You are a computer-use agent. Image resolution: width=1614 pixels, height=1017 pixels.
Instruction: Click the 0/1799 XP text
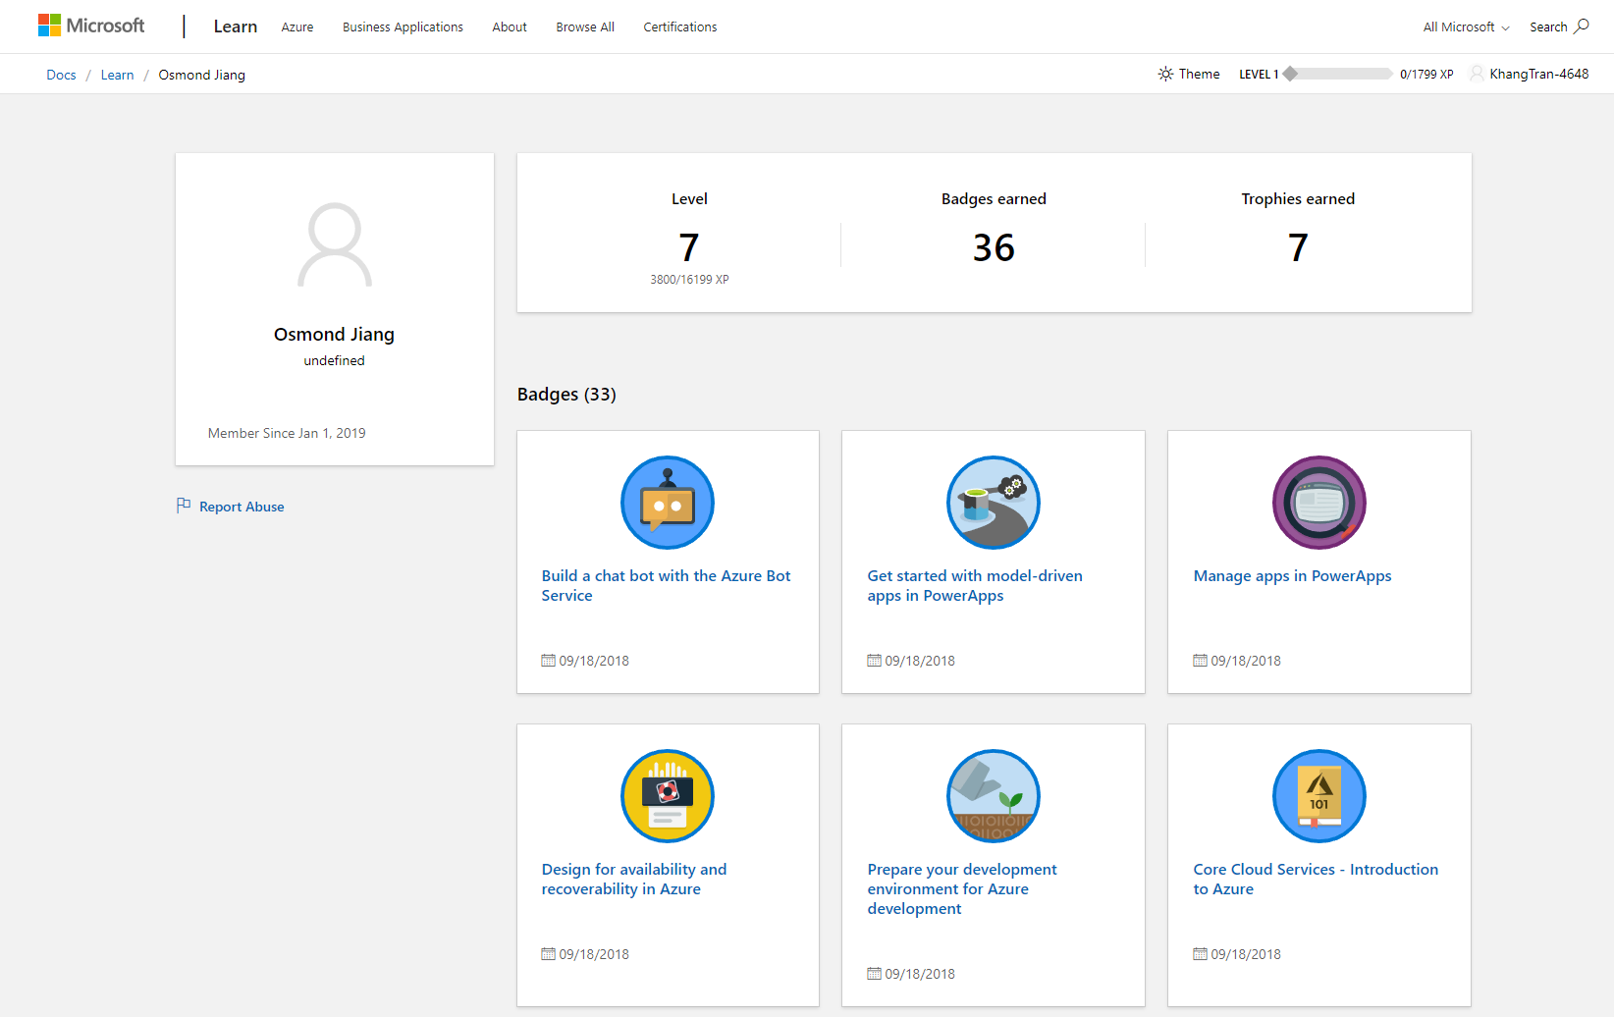pyautogui.click(x=1426, y=74)
